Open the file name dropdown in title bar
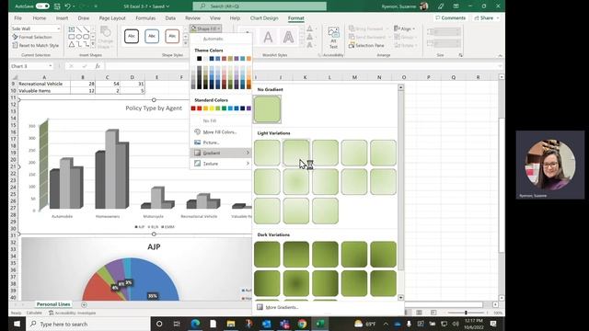The height and width of the screenshot is (331, 589). coord(167,6)
